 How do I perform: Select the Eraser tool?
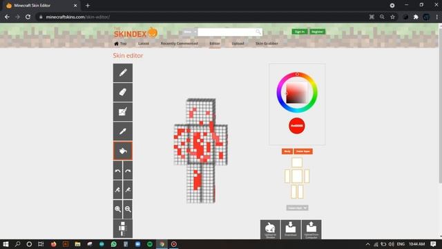123,92
